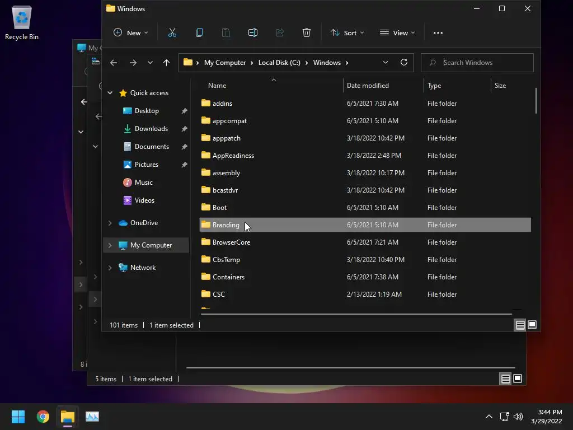Click in the Search Windows field
The image size is (573, 430).
pos(477,63)
